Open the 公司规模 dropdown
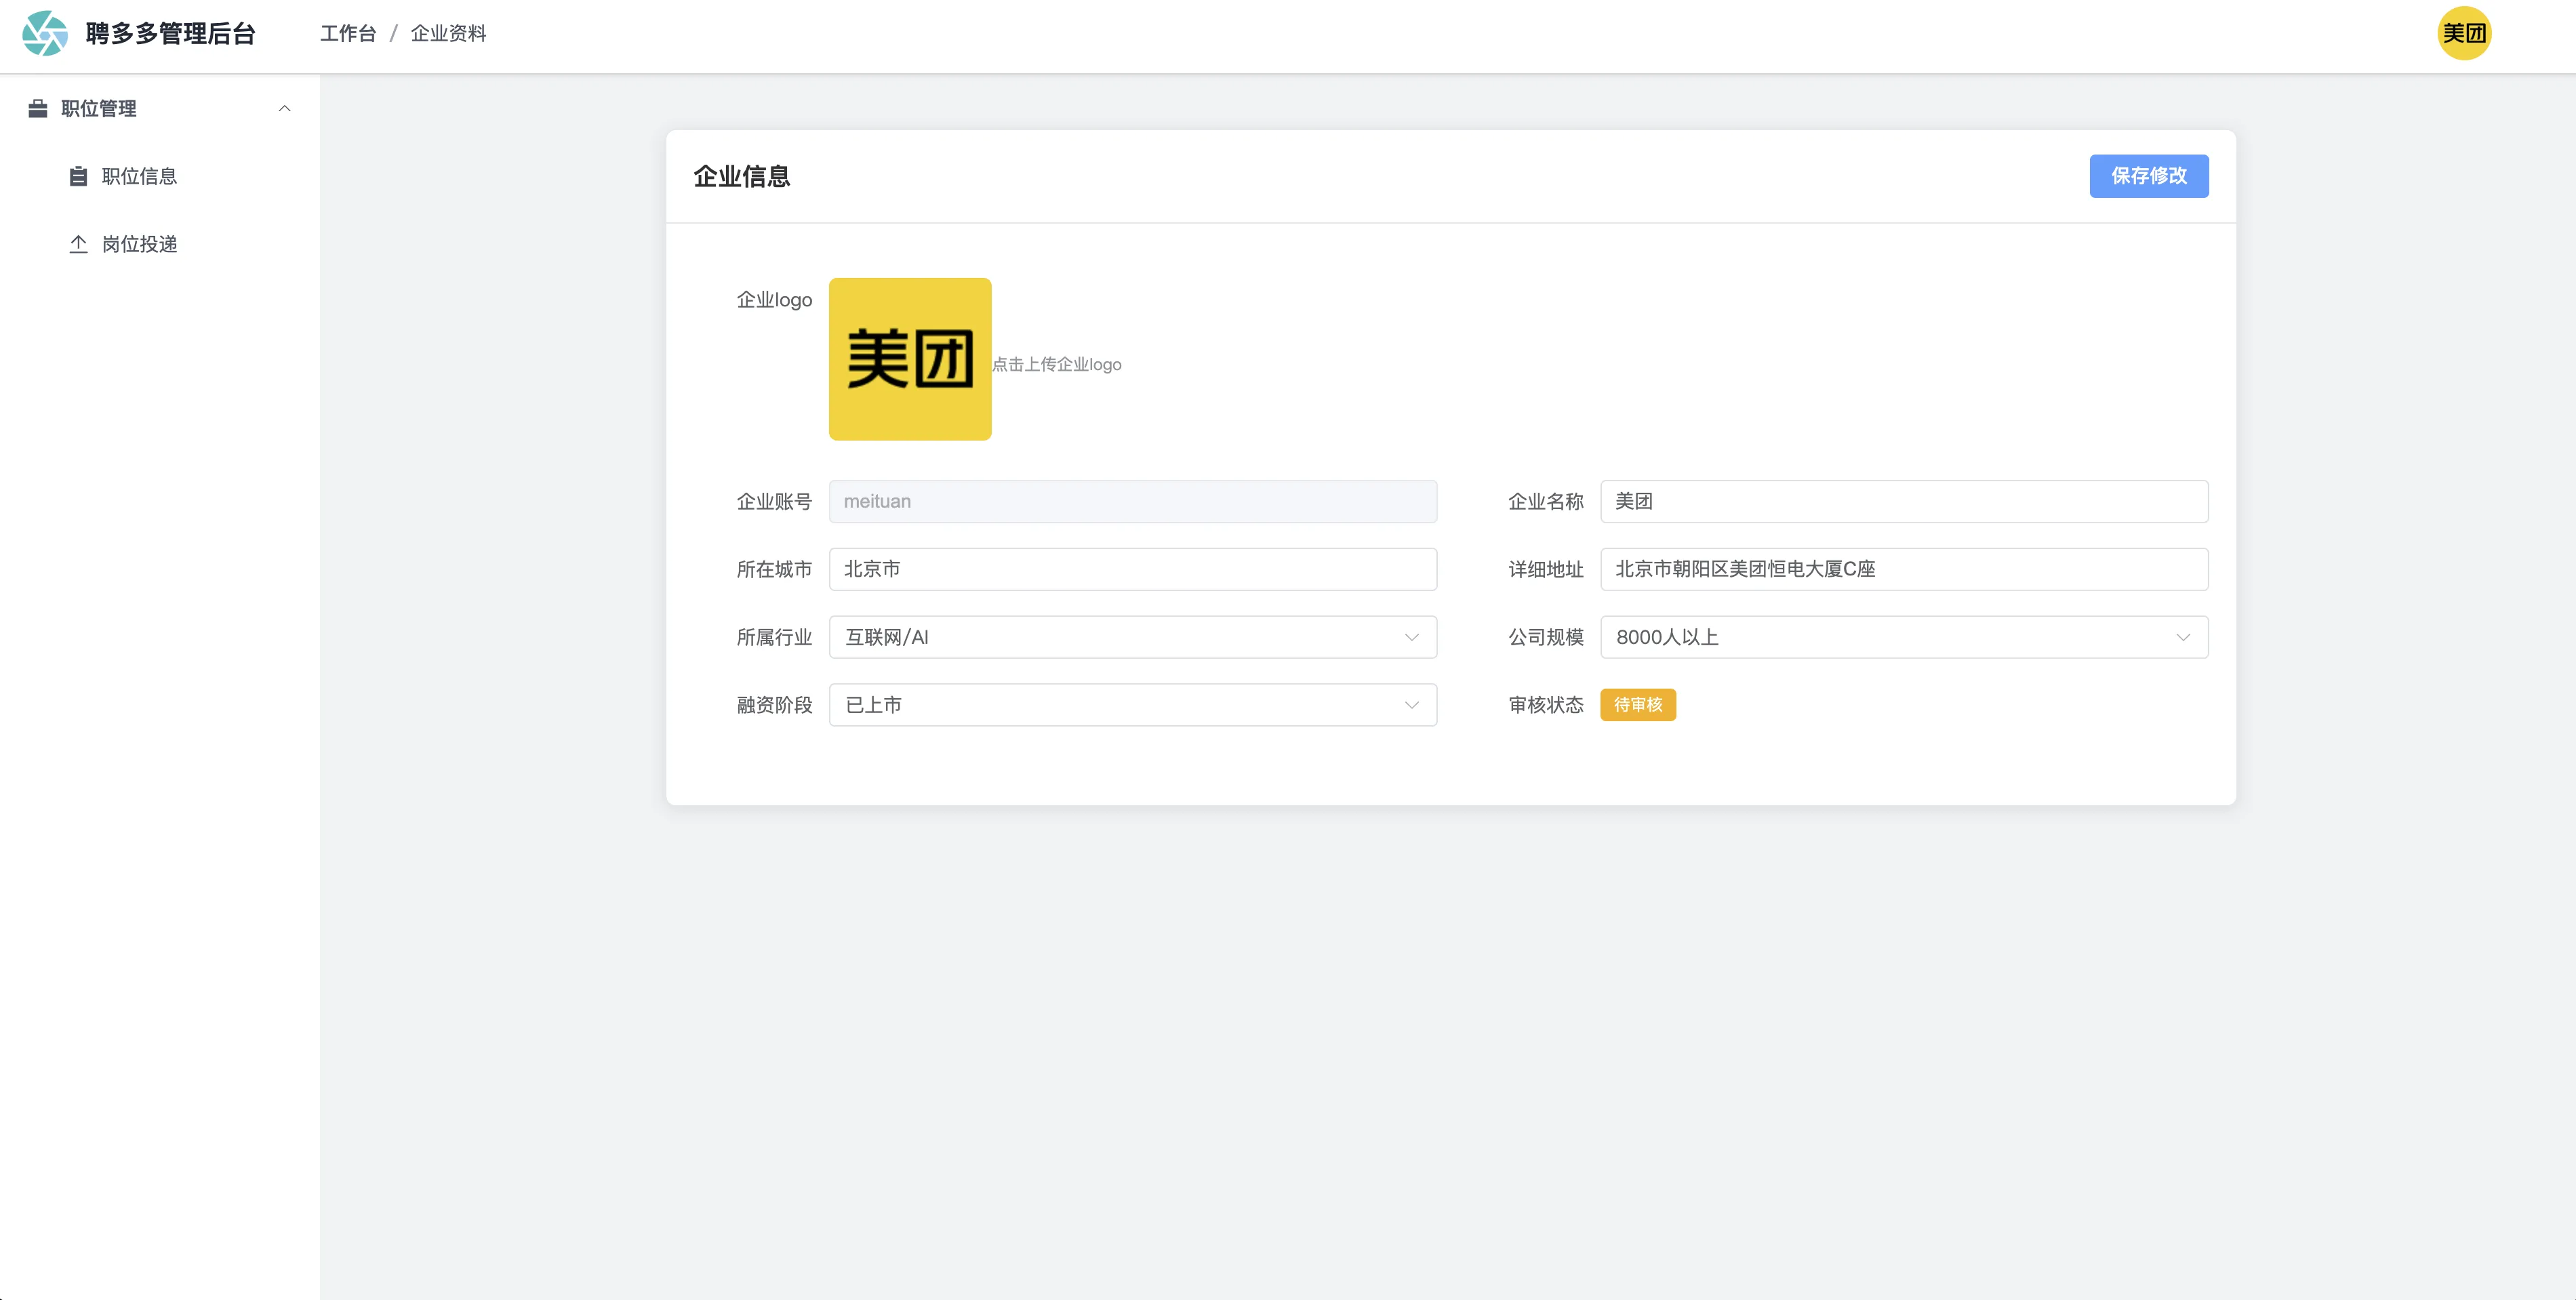The image size is (2576, 1300). 1903,637
